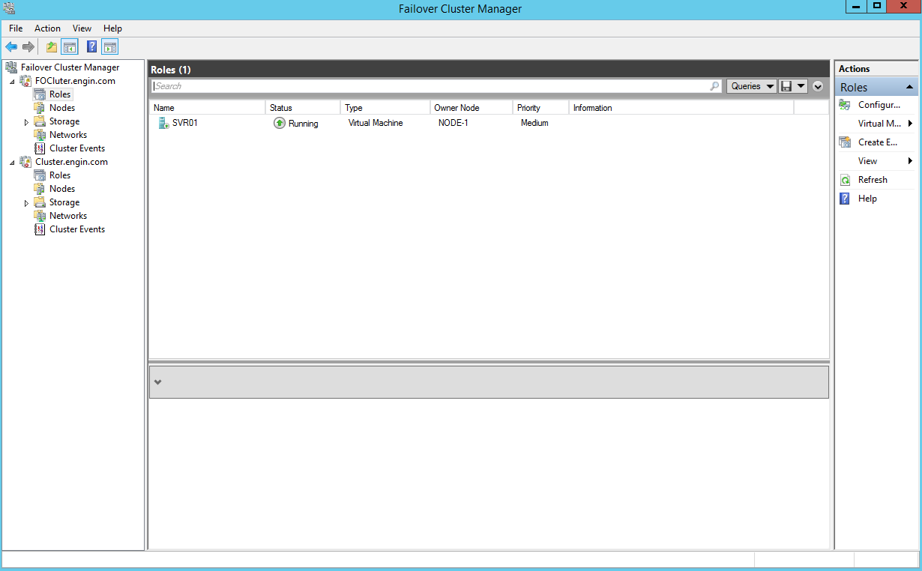The height and width of the screenshot is (571, 922).
Task: Click the SVR01 virtual machine icon
Action: [x=163, y=123]
